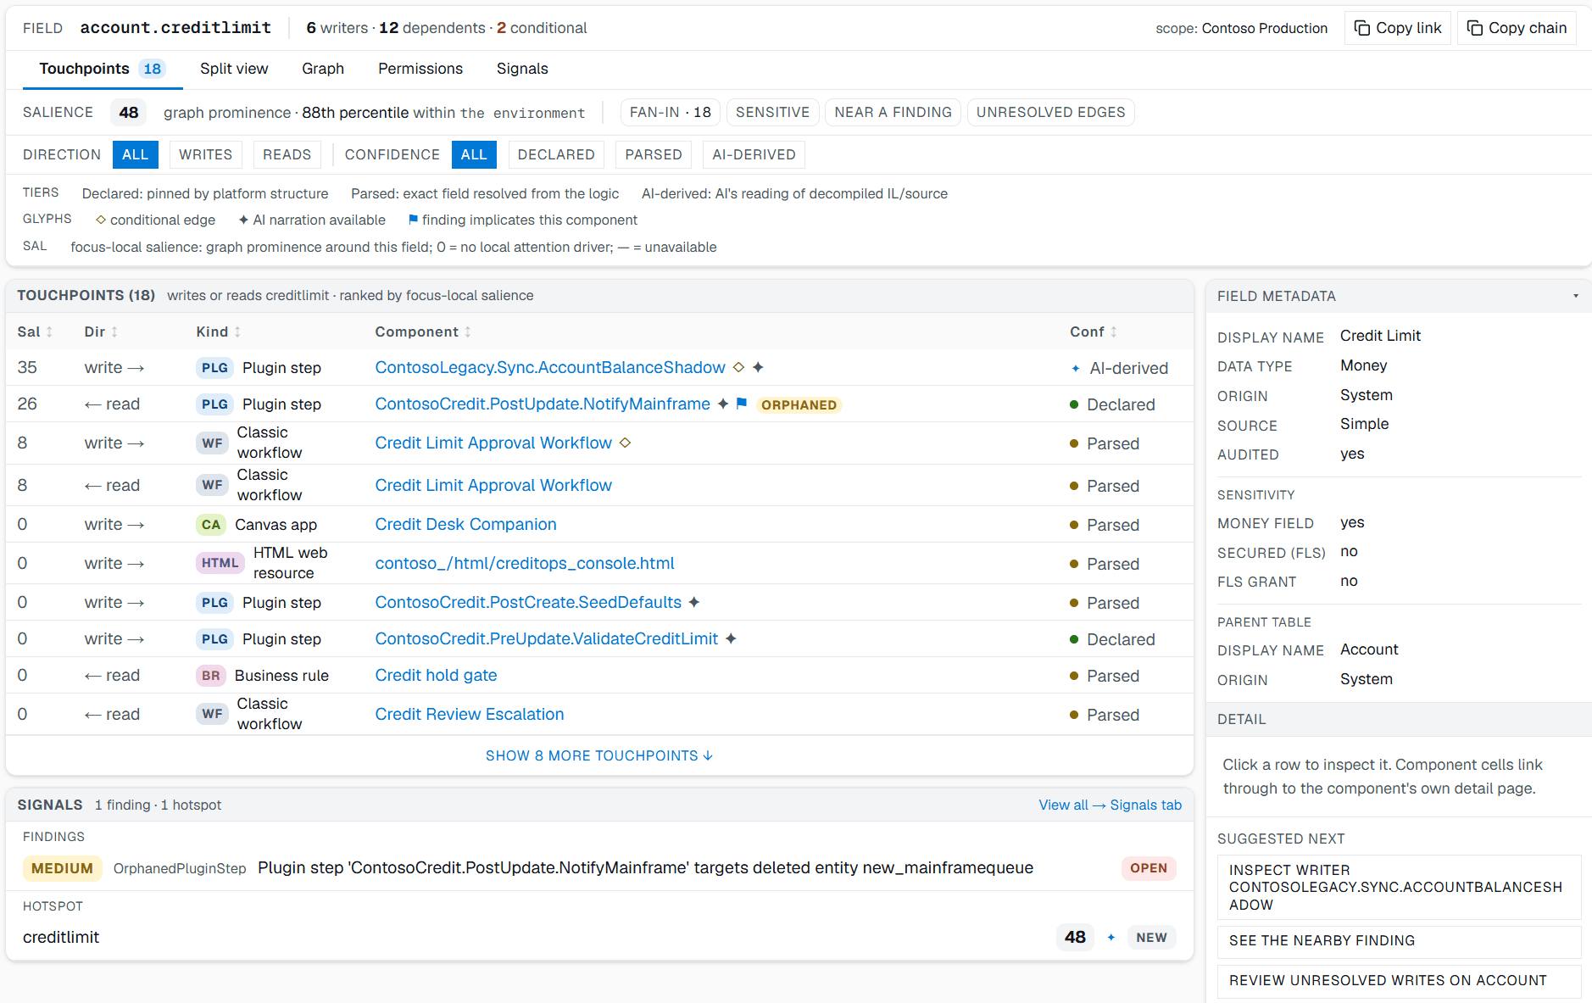Open Credit Desk Companion link
This screenshot has height=1003, width=1592.
click(x=465, y=524)
